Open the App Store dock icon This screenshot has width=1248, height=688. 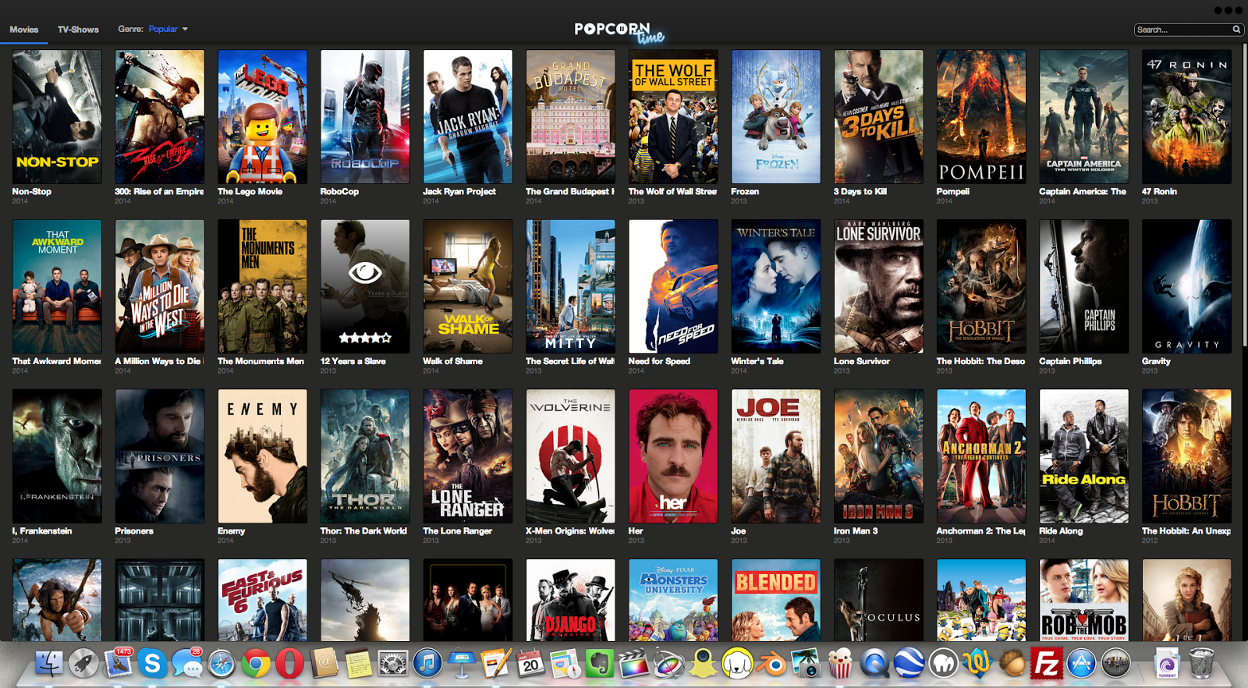point(1081,664)
